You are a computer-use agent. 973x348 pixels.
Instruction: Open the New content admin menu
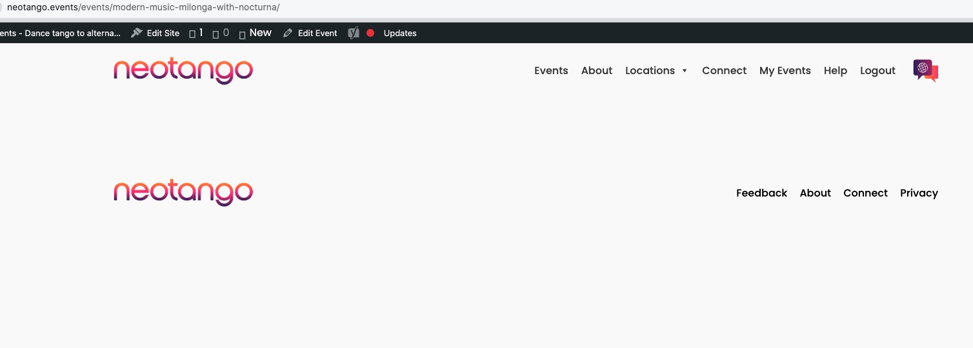[256, 33]
